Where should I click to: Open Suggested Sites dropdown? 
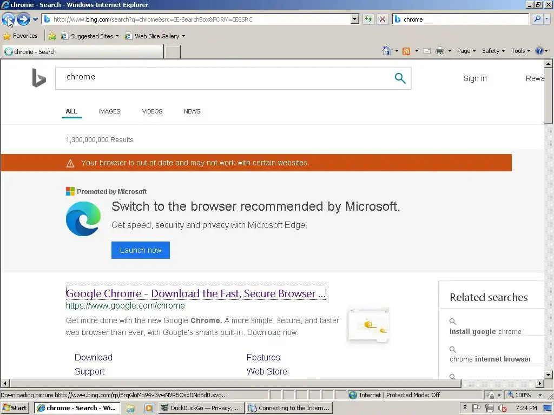point(89,36)
